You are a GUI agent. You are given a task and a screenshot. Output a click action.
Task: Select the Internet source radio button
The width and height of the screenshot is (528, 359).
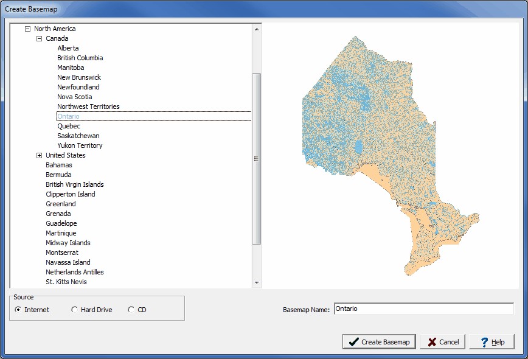[18, 310]
